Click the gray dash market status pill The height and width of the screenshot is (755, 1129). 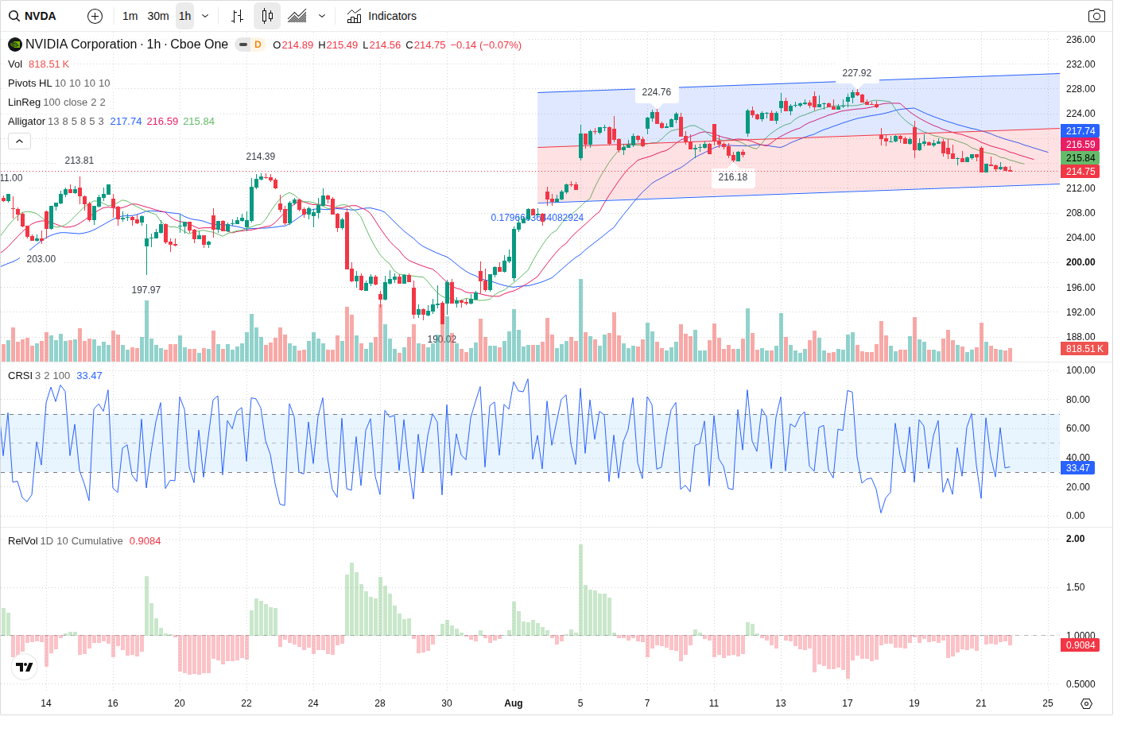point(243,45)
